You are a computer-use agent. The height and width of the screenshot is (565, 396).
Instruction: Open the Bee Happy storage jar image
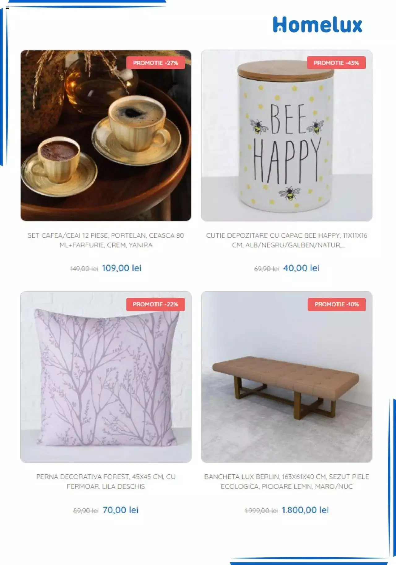pos(286,136)
